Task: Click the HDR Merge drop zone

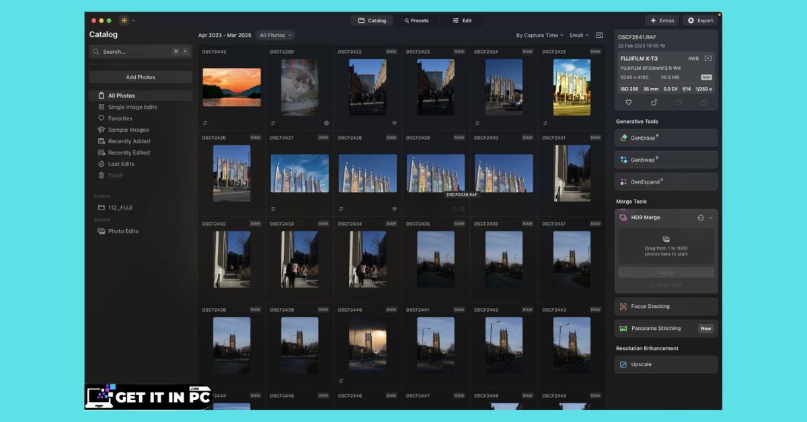Action: pos(666,246)
